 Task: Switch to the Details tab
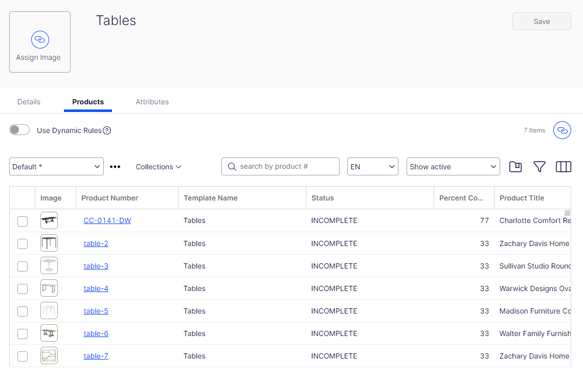point(29,102)
